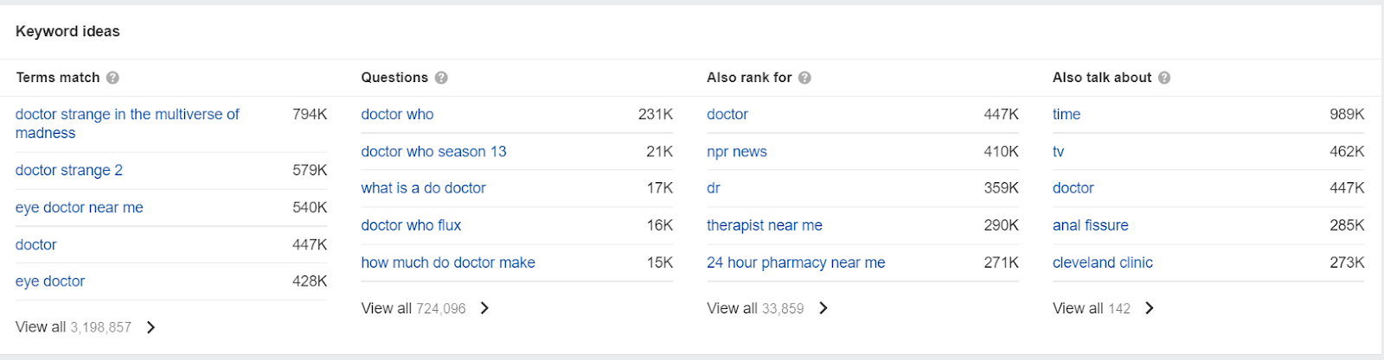The image size is (1384, 360).
Task: Click chevron arrow after View all 142
Action: [x=1150, y=308]
